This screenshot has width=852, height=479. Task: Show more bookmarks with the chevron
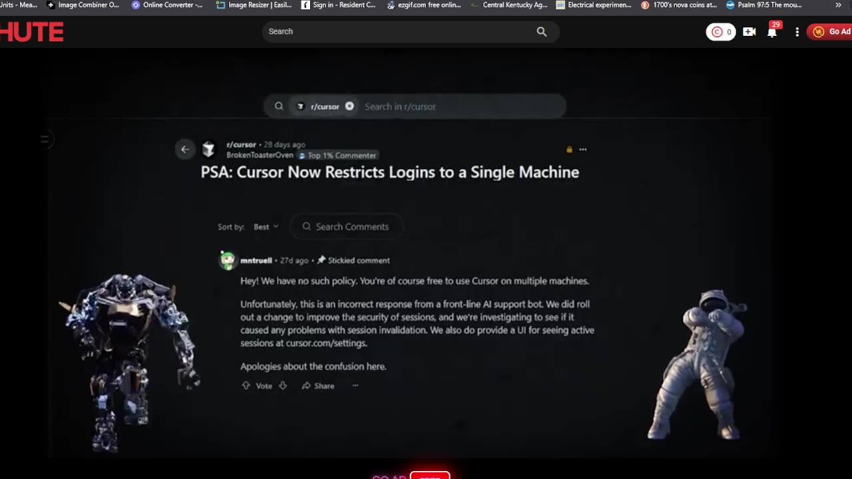tap(838, 5)
